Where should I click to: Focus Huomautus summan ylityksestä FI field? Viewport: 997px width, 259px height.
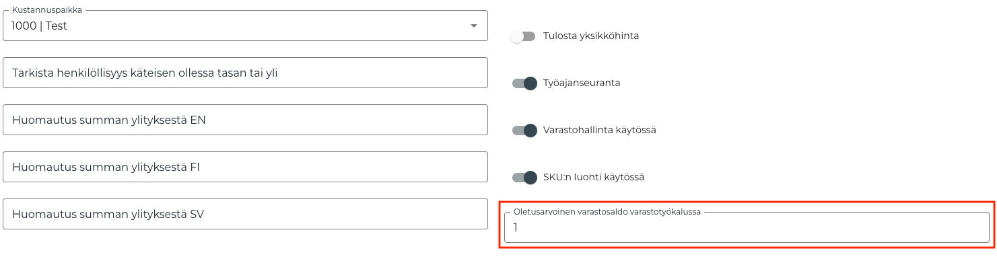point(245,167)
